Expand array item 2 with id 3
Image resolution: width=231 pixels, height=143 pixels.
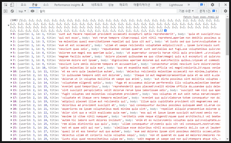click(x=11, y=41)
